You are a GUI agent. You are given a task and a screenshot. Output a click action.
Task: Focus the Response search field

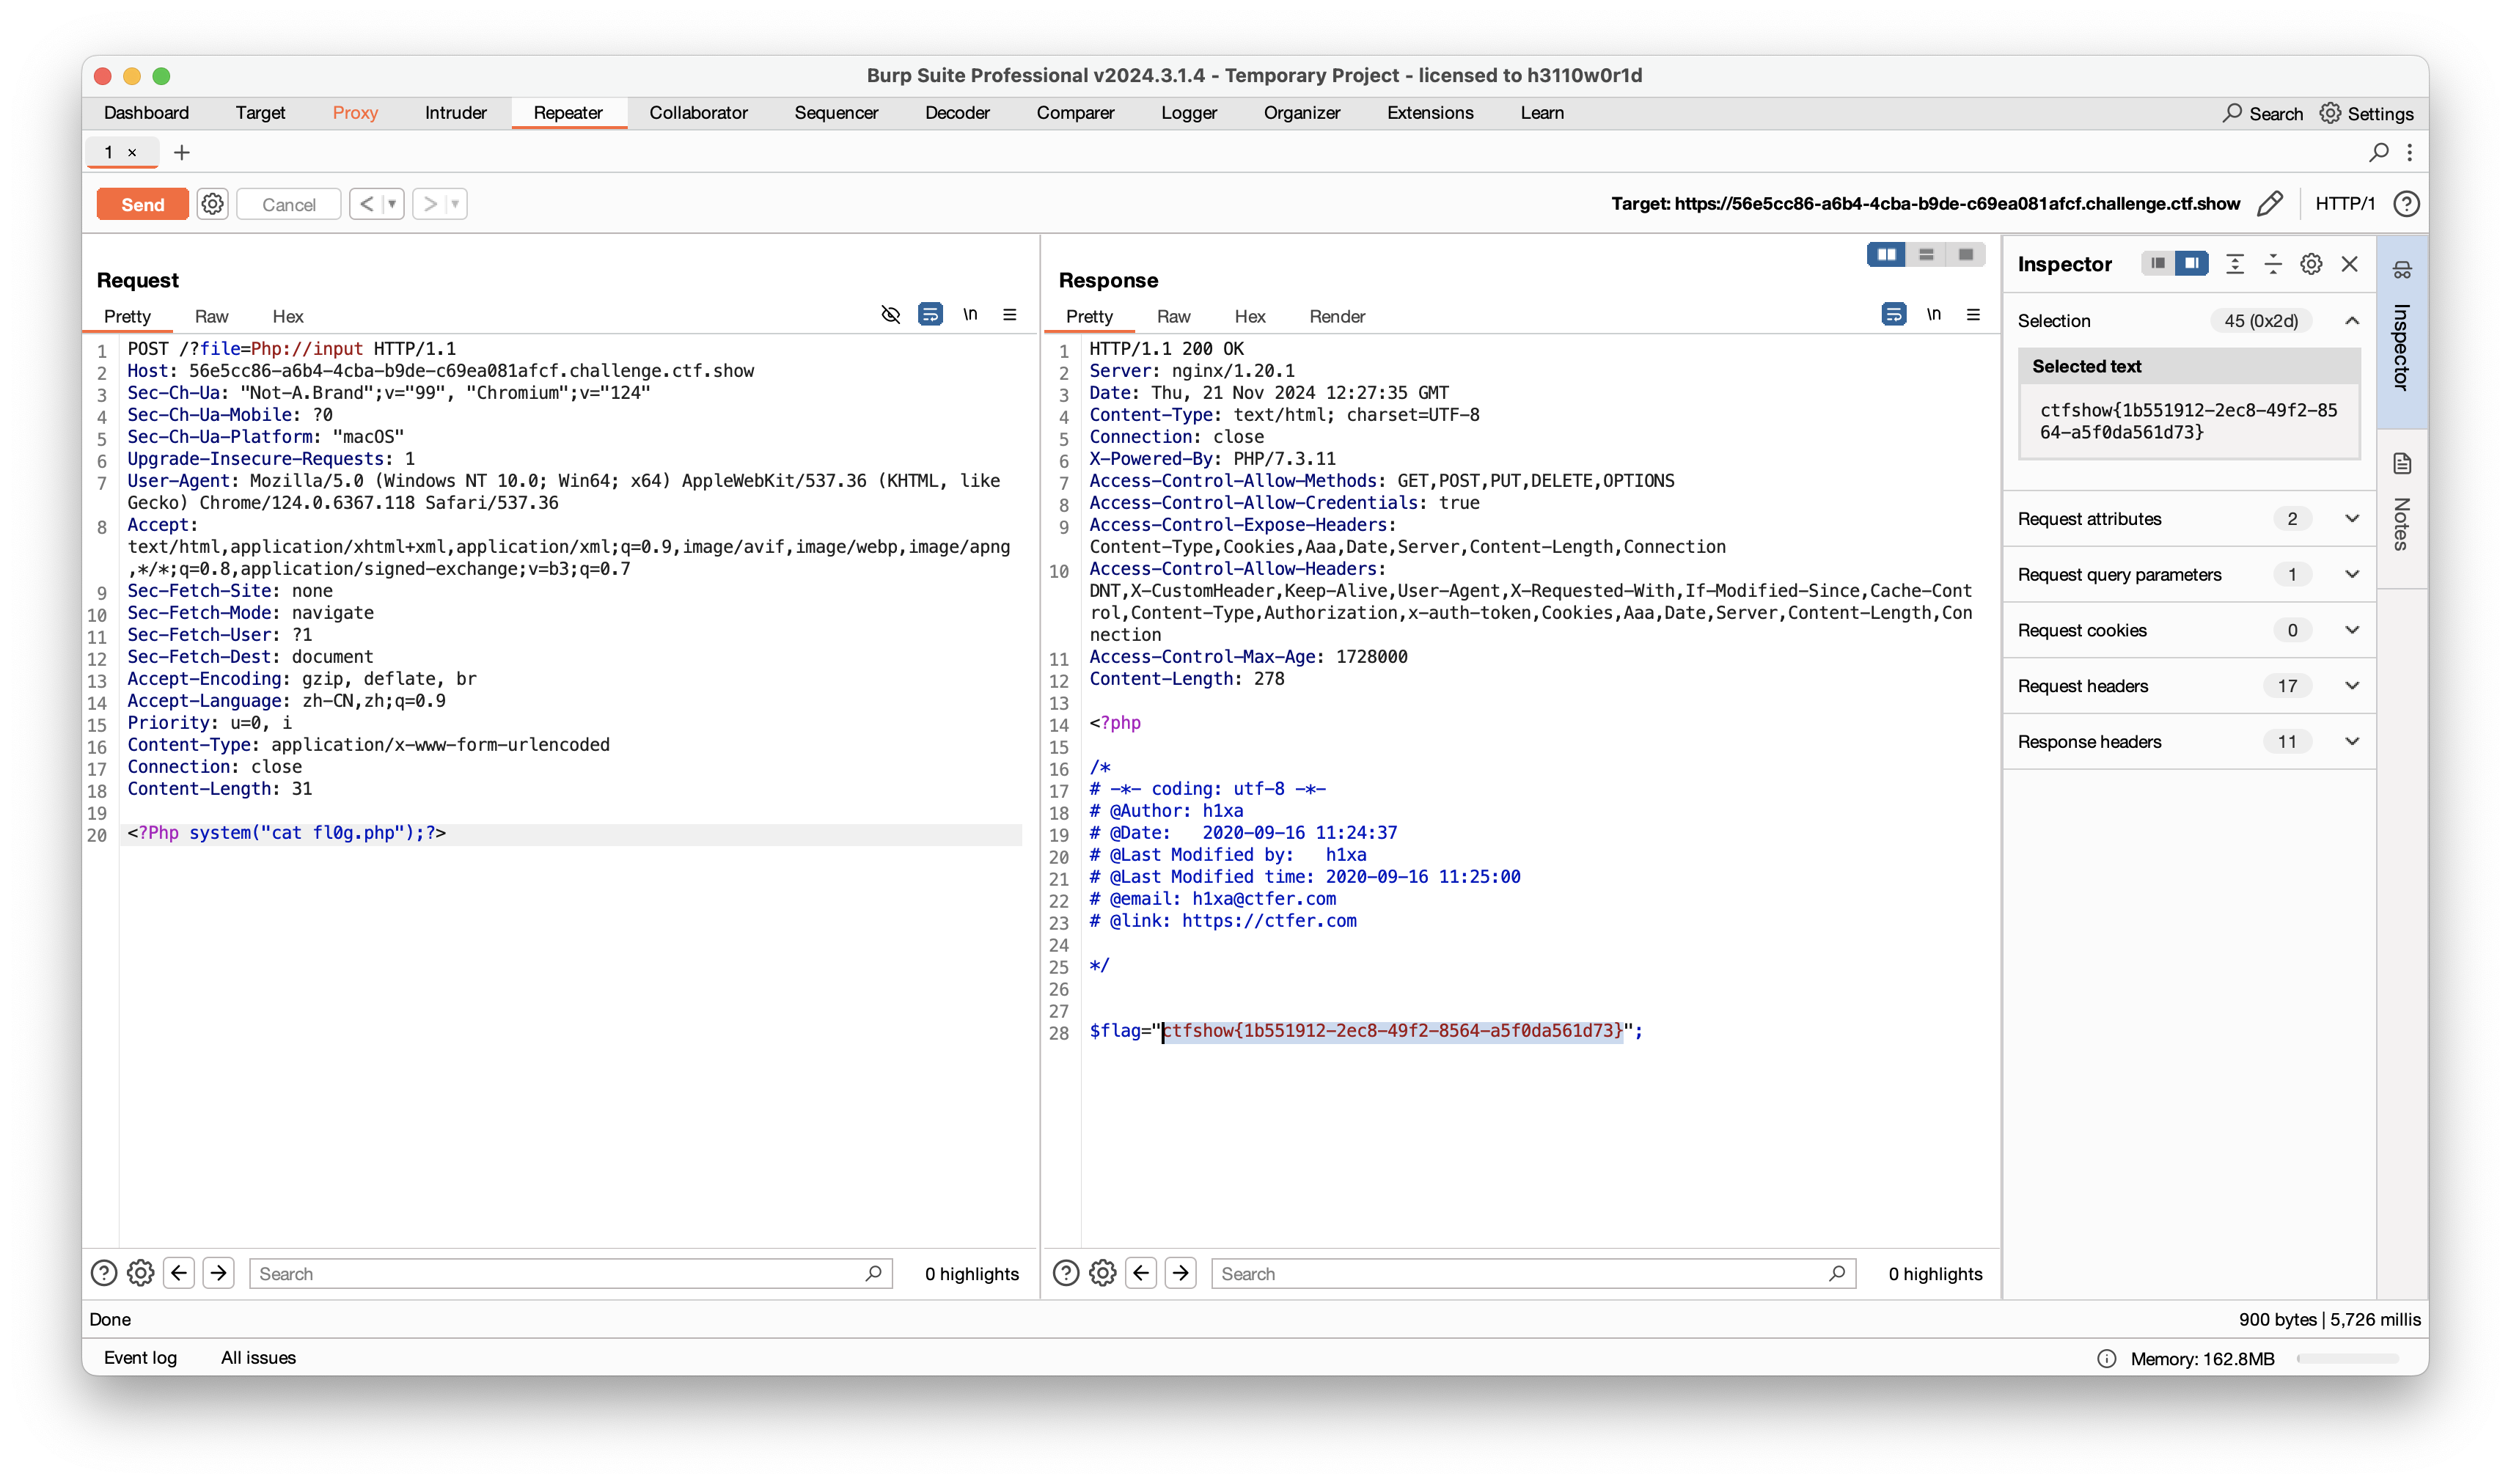[1533, 1274]
